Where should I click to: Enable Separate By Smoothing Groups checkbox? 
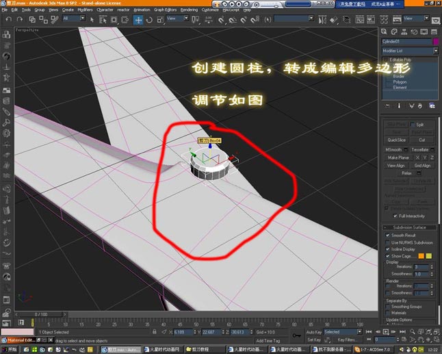(387, 306)
